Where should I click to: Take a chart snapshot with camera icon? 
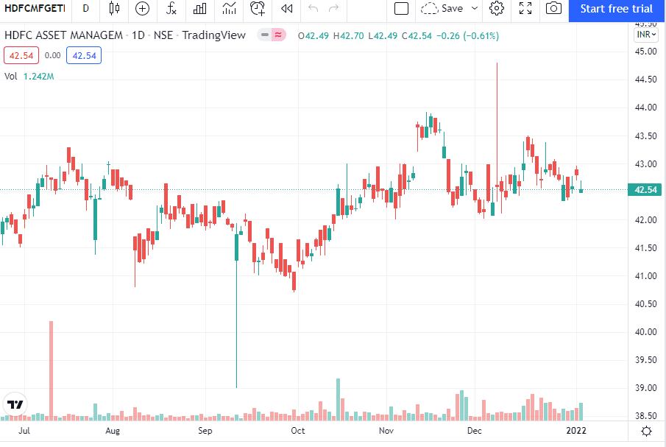(x=553, y=9)
